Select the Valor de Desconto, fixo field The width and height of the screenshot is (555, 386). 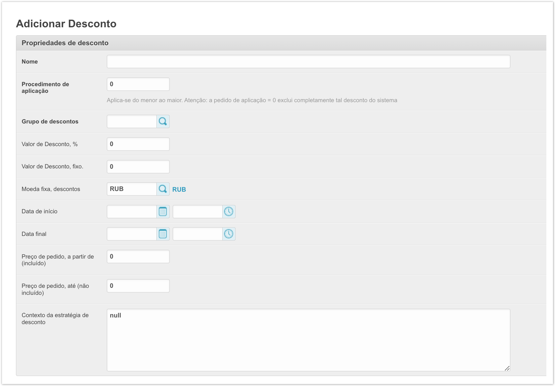coord(138,167)
